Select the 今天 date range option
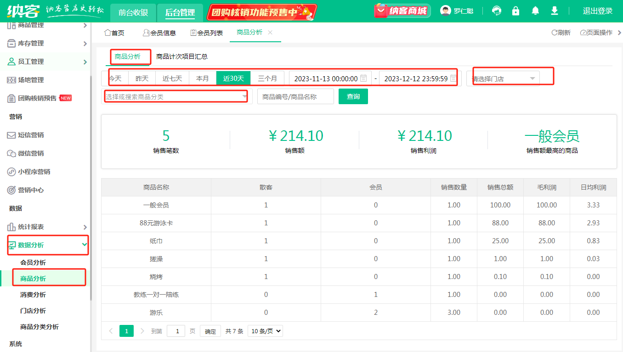Screen dimensions: 623x352 point(115,78)
